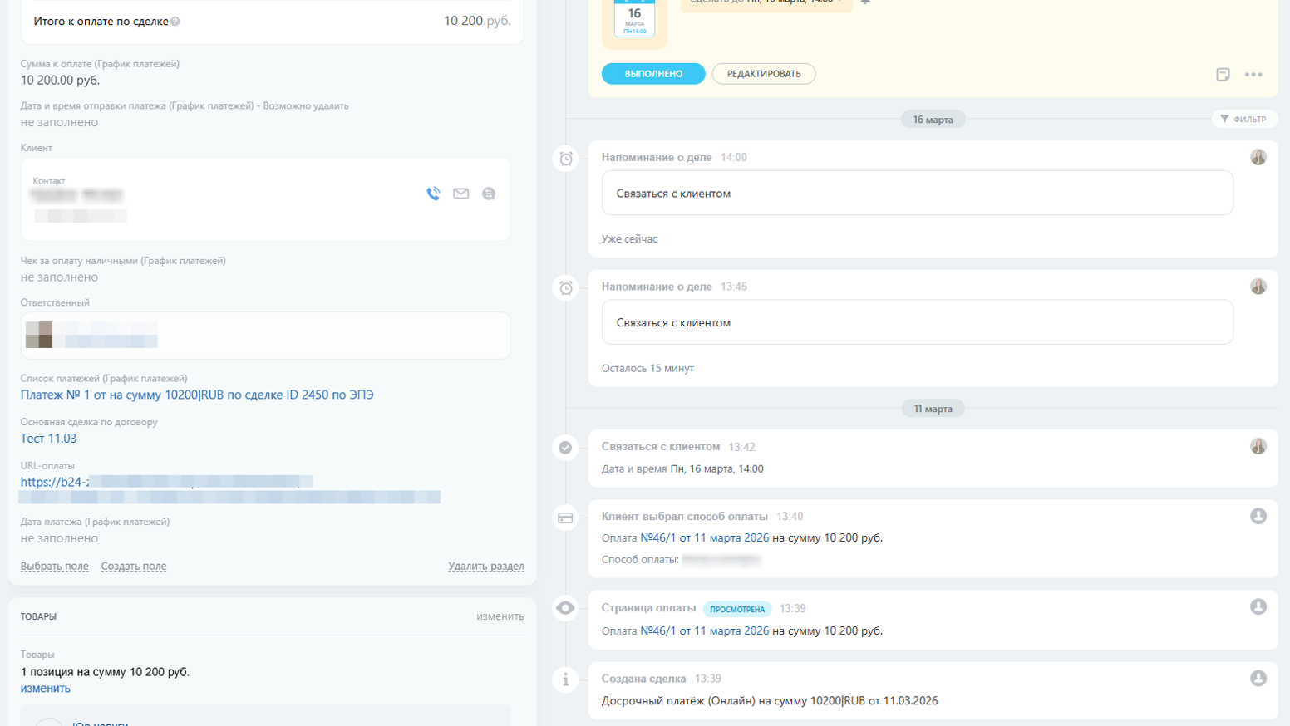1290x726 pixels.
Task: Call the contact using the phone icon
Action: point(433,194)
